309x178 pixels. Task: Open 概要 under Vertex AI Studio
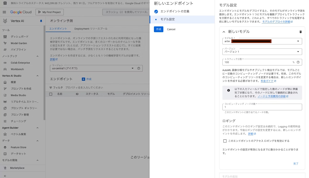(13, 82)
